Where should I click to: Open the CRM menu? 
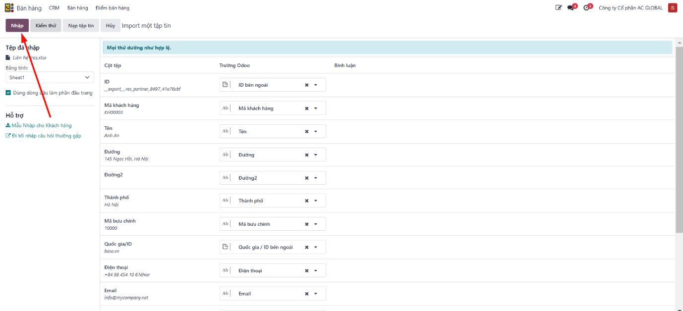click(x=54, y=8)
